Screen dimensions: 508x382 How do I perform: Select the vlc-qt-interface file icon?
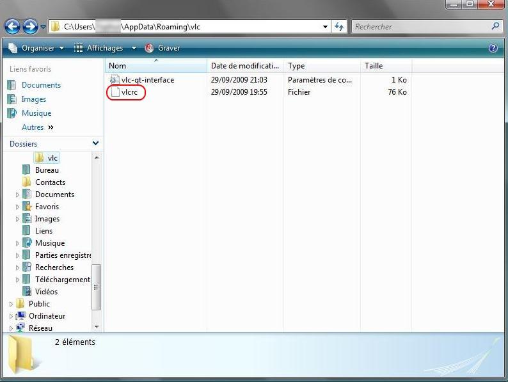115,80
